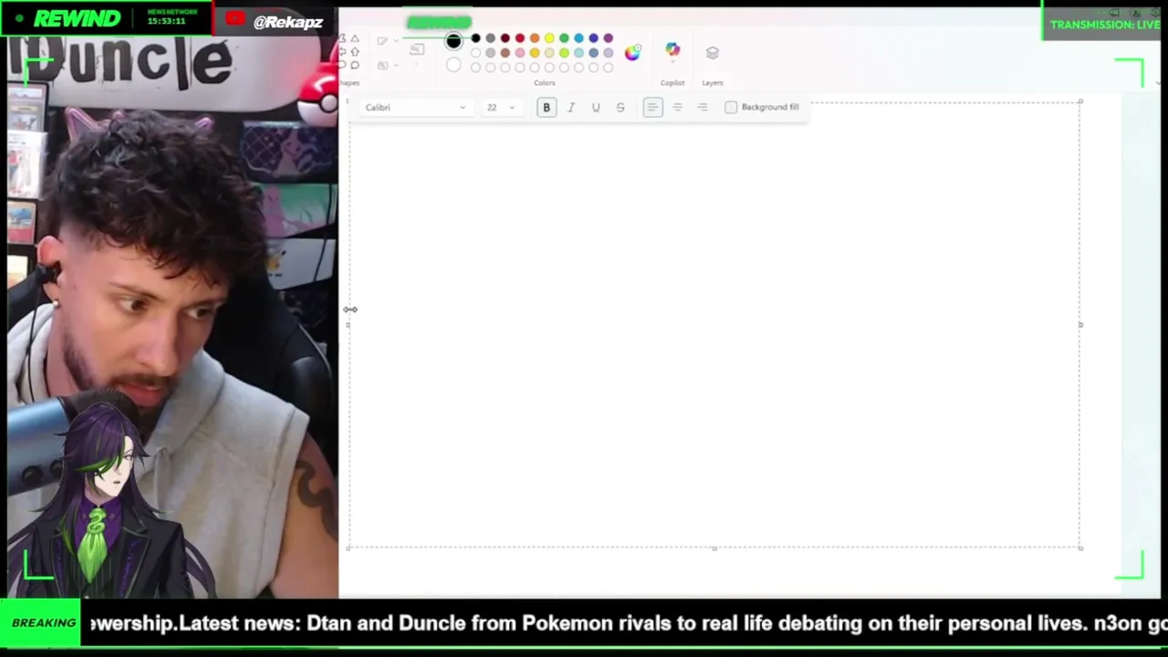Pick the small black palette swatch

(475, 38)
